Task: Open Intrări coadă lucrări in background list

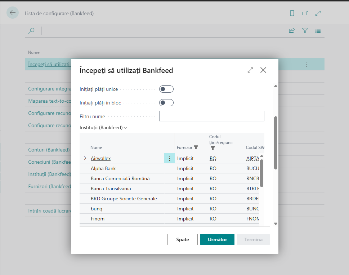Action: [x=50, y=211]
